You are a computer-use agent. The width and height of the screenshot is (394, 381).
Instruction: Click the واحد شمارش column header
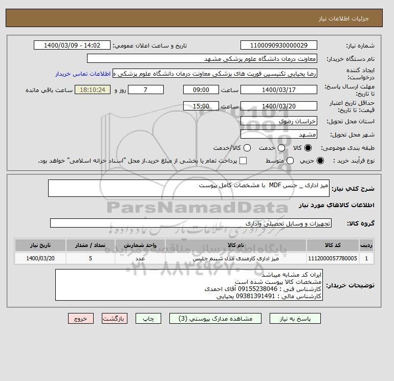click(x=140, y=245)
